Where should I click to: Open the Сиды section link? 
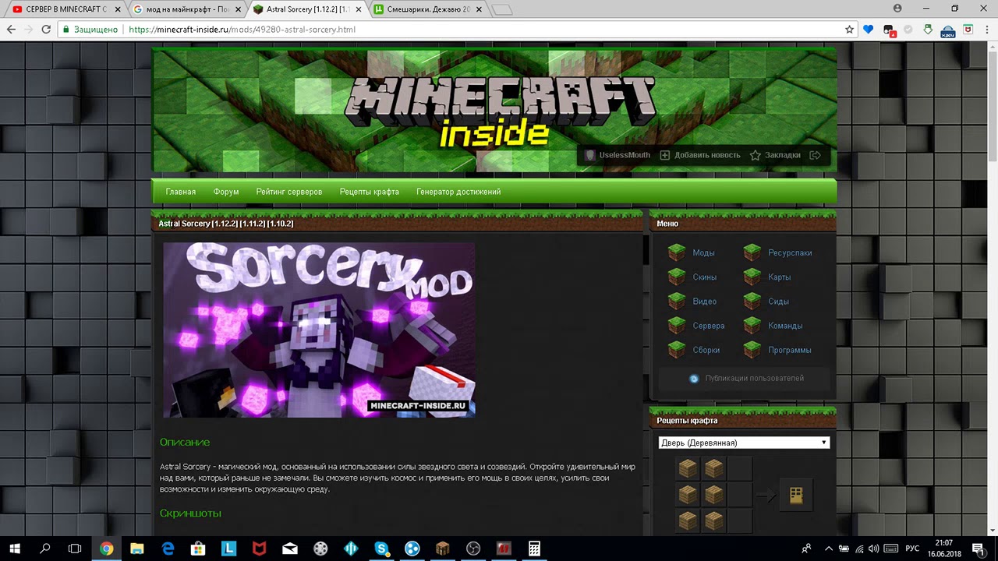(x=779, y=302)
